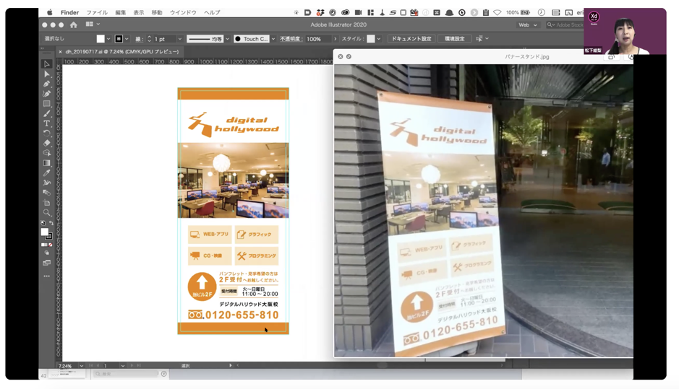Open the Web workspace switcher
The height and width of the screenshot is (389, 679).
[528, 25]
